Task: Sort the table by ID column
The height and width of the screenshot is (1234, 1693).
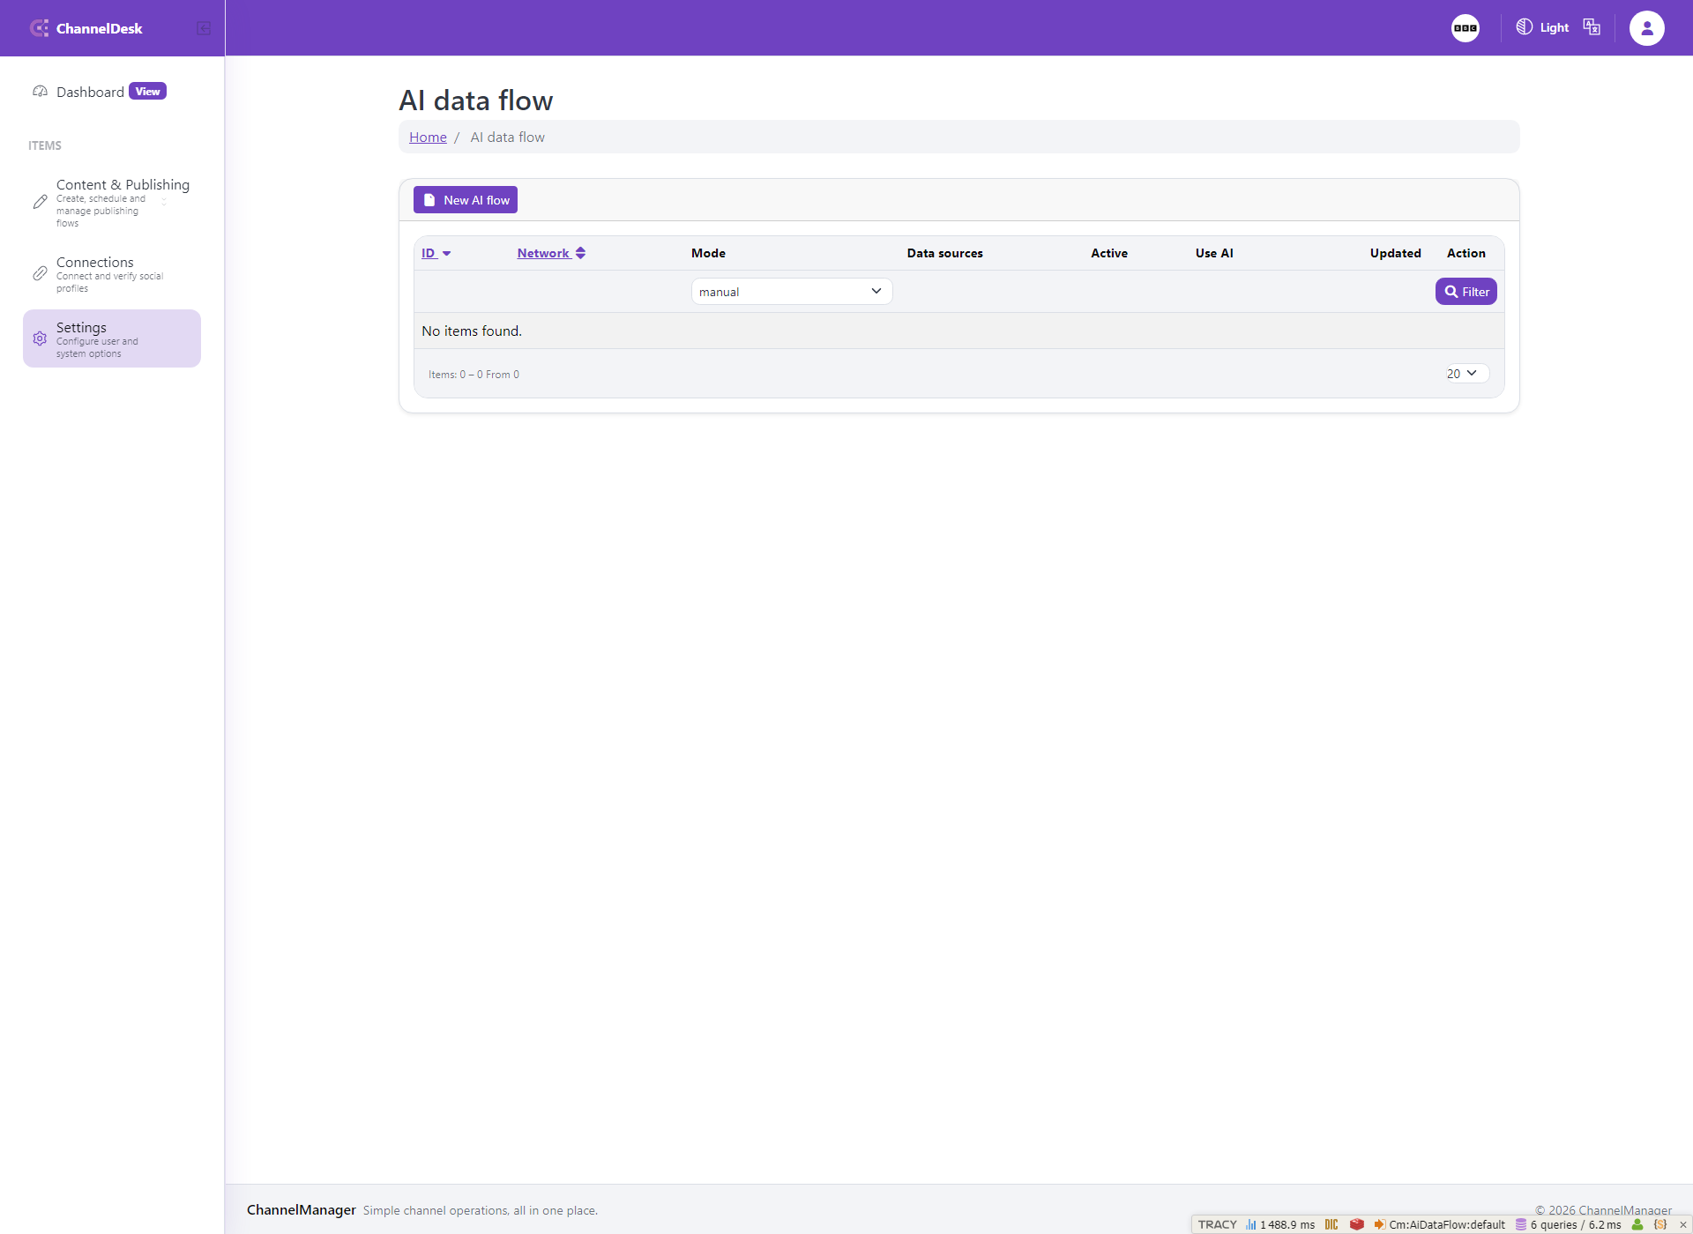Action: [436, 253]
